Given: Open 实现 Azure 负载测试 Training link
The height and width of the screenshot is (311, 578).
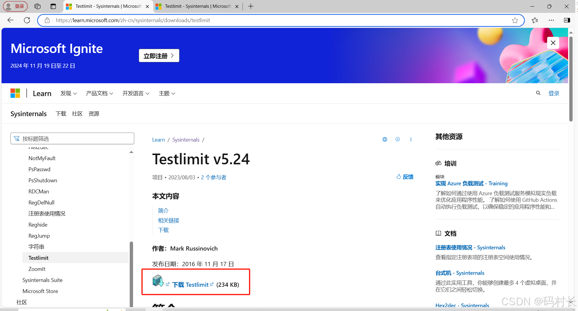Looking at the screenshot, I should (471, 183).
